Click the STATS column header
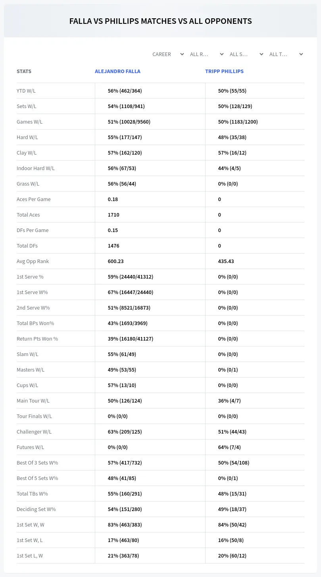321x577 pixels. click(x=24, y=72)
